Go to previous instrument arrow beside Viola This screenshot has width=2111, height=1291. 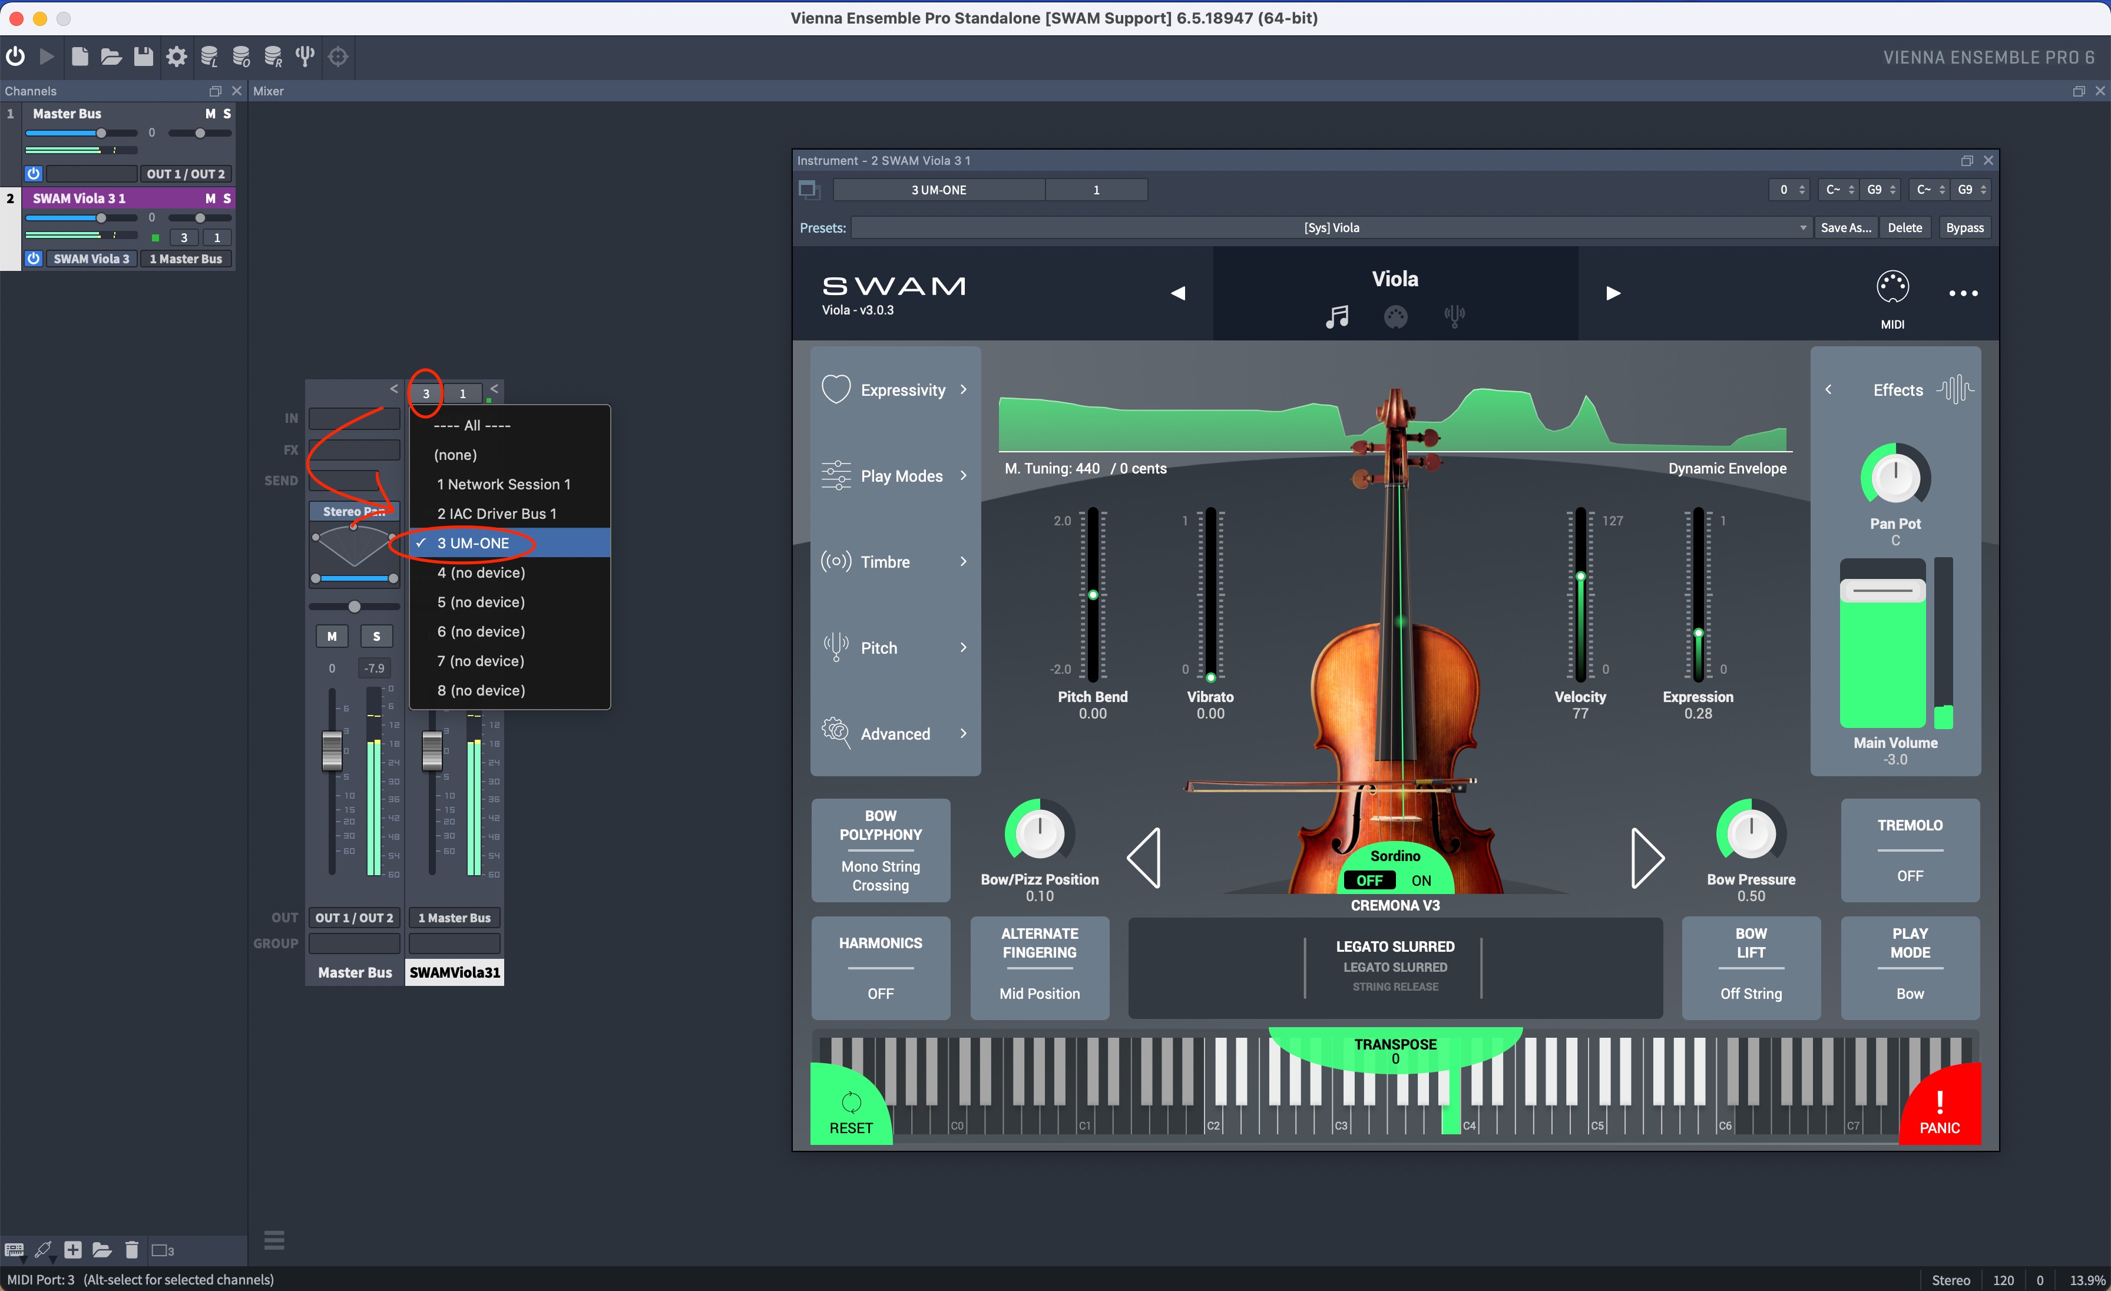1178,293
